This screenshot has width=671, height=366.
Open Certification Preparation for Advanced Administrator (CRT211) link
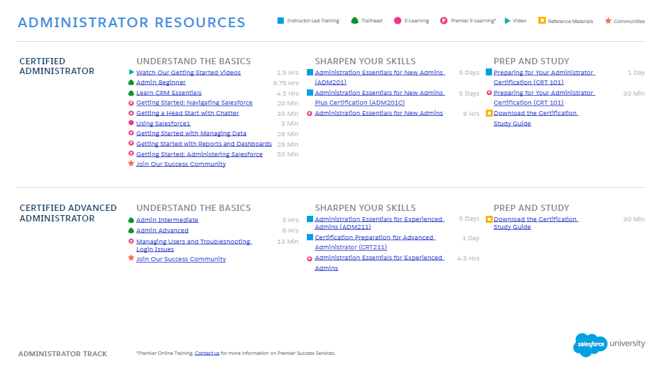375,242
